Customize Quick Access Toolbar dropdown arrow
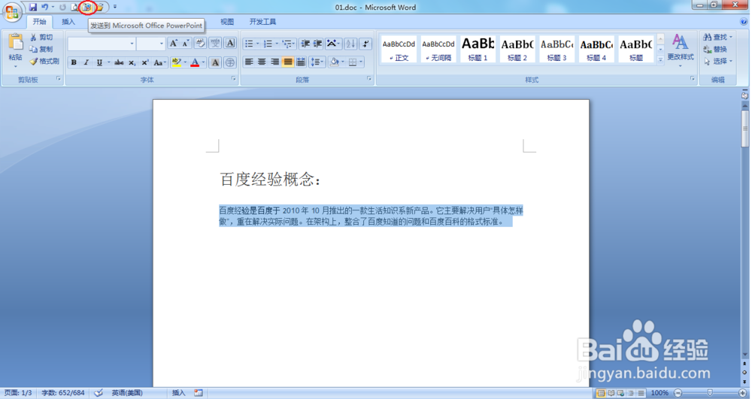Image resolution: width=752 pixels, height=399 pixels. click(114, 7)
